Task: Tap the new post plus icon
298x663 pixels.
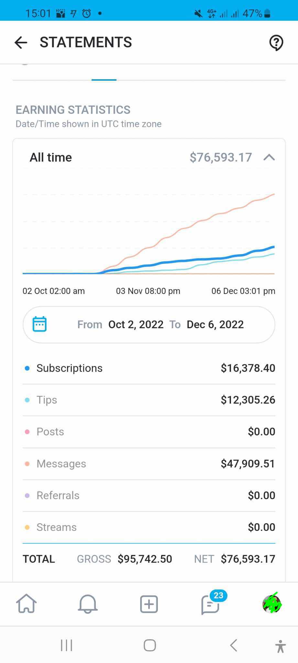Action: (149, 604)
